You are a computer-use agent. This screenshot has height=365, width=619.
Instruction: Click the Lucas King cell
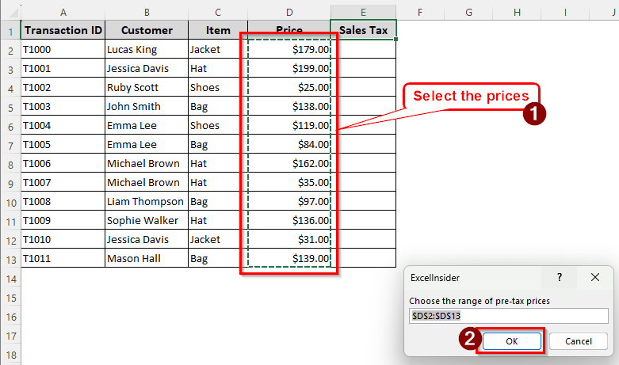[147, 49]
